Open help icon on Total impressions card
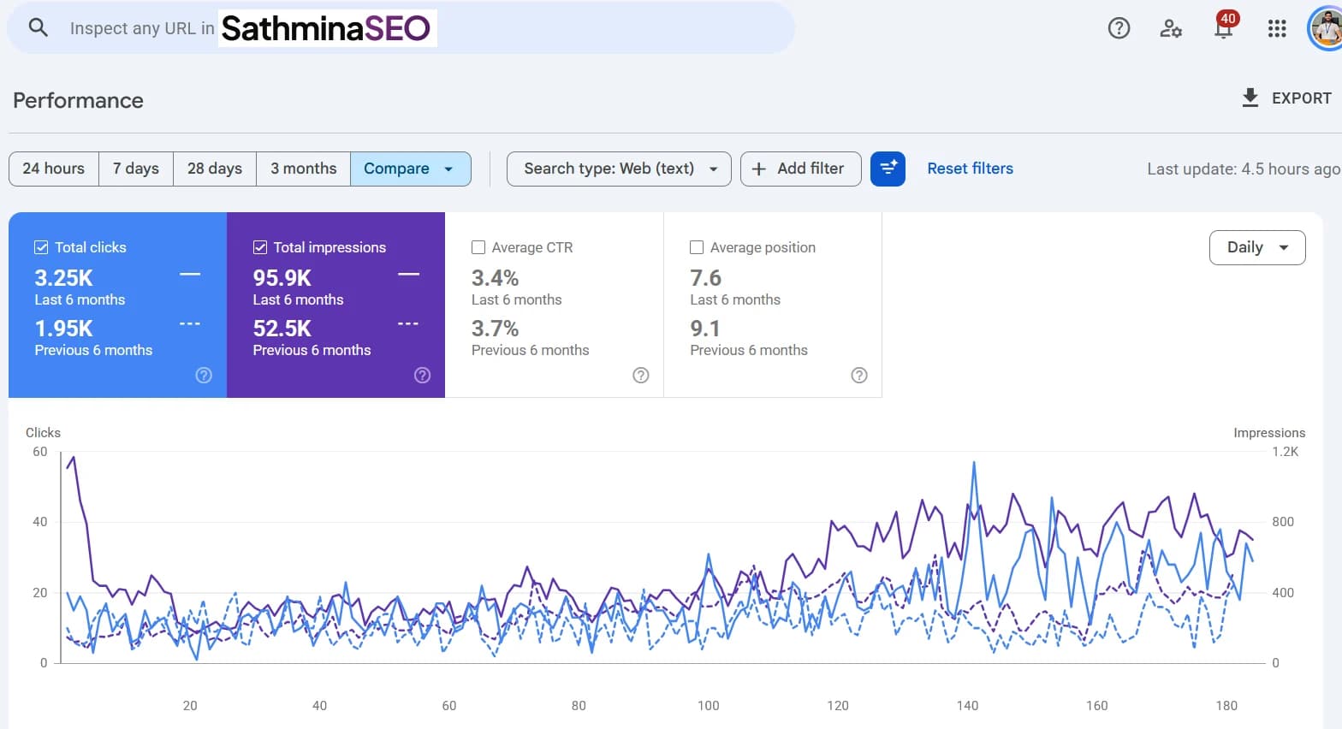 tap(422, 375)
